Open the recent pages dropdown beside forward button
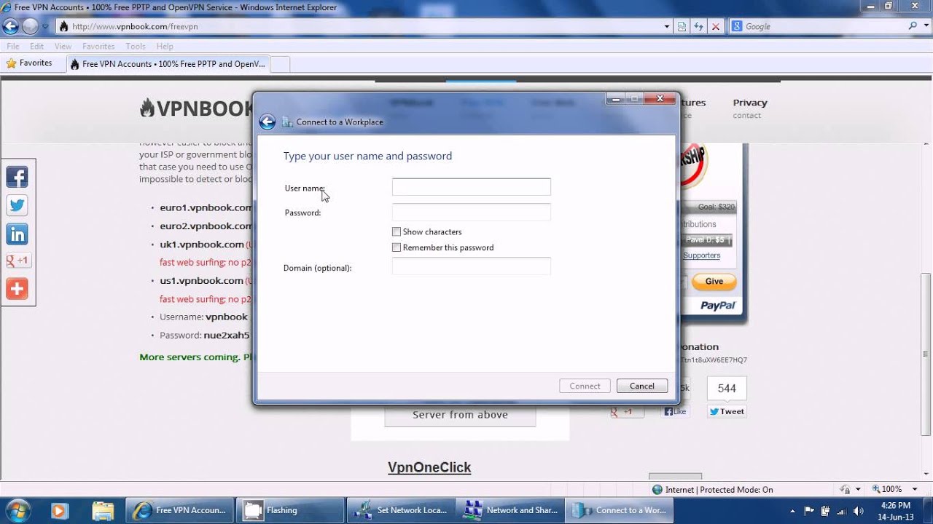This screenshot has width=933, height=524. click(45, 26)
